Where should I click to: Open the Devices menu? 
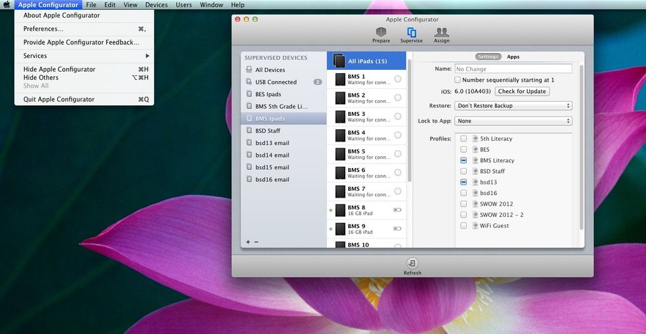(156, 5)
